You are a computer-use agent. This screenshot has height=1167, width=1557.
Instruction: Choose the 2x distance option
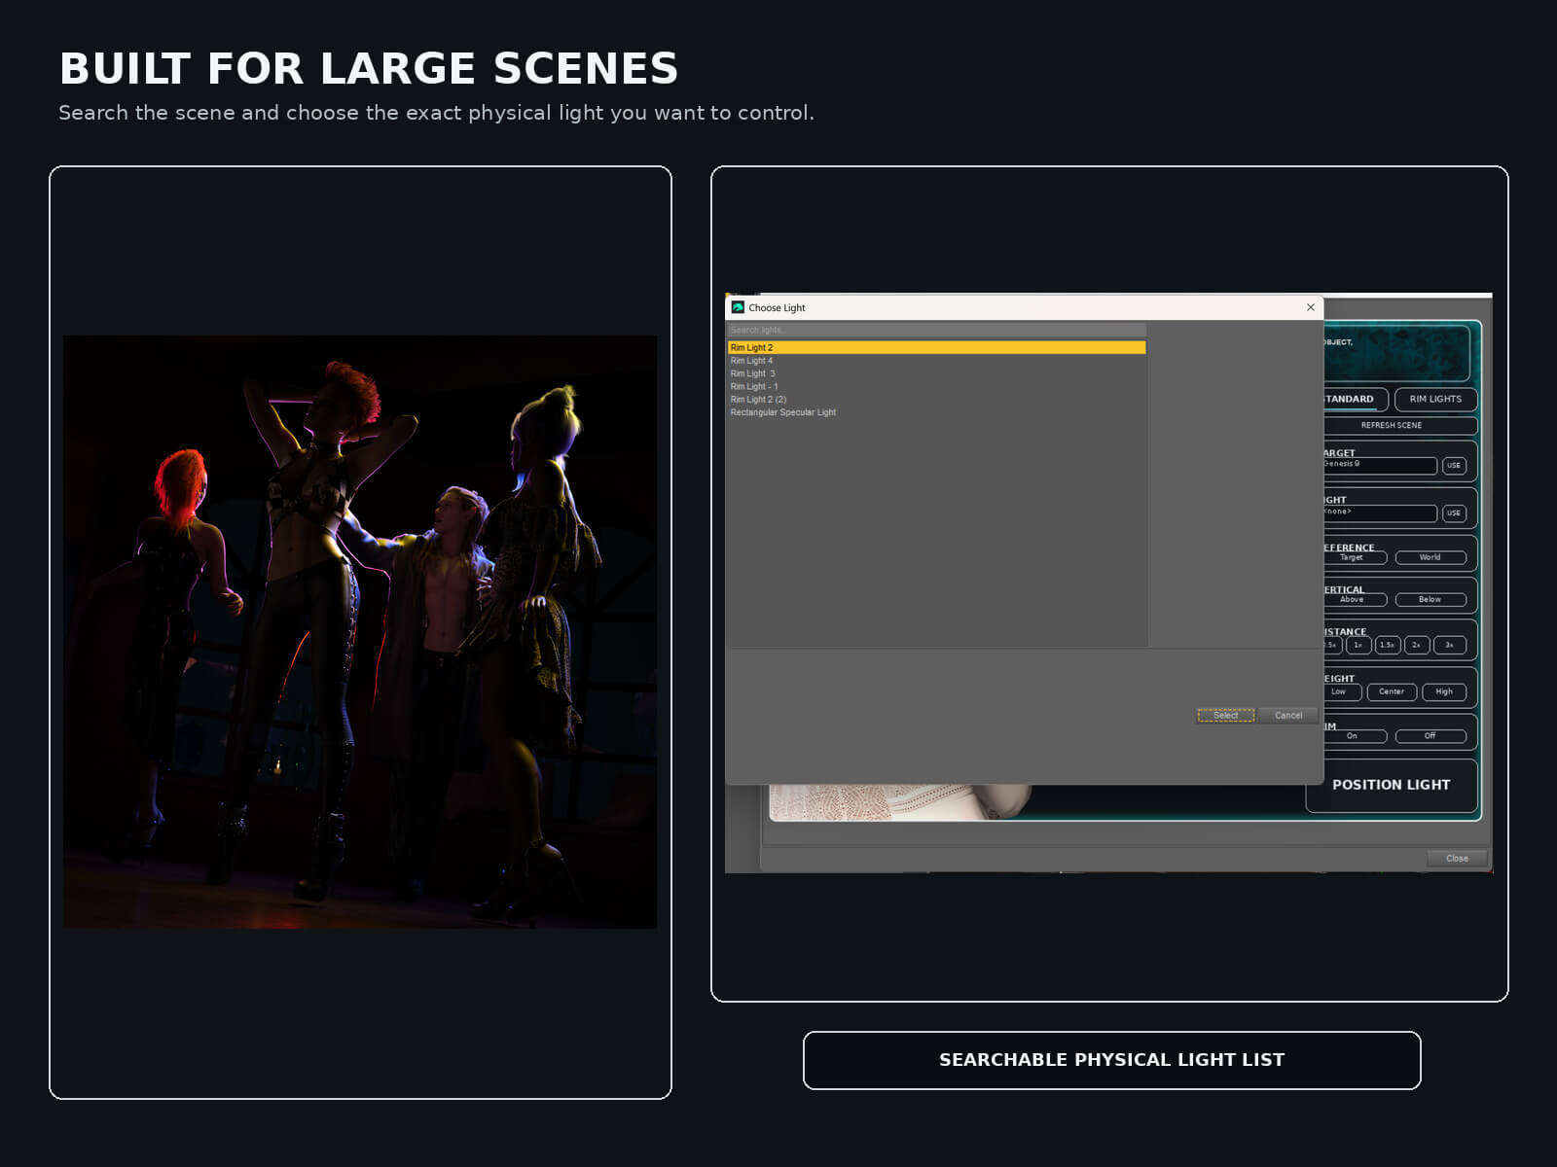(1417, 645)
